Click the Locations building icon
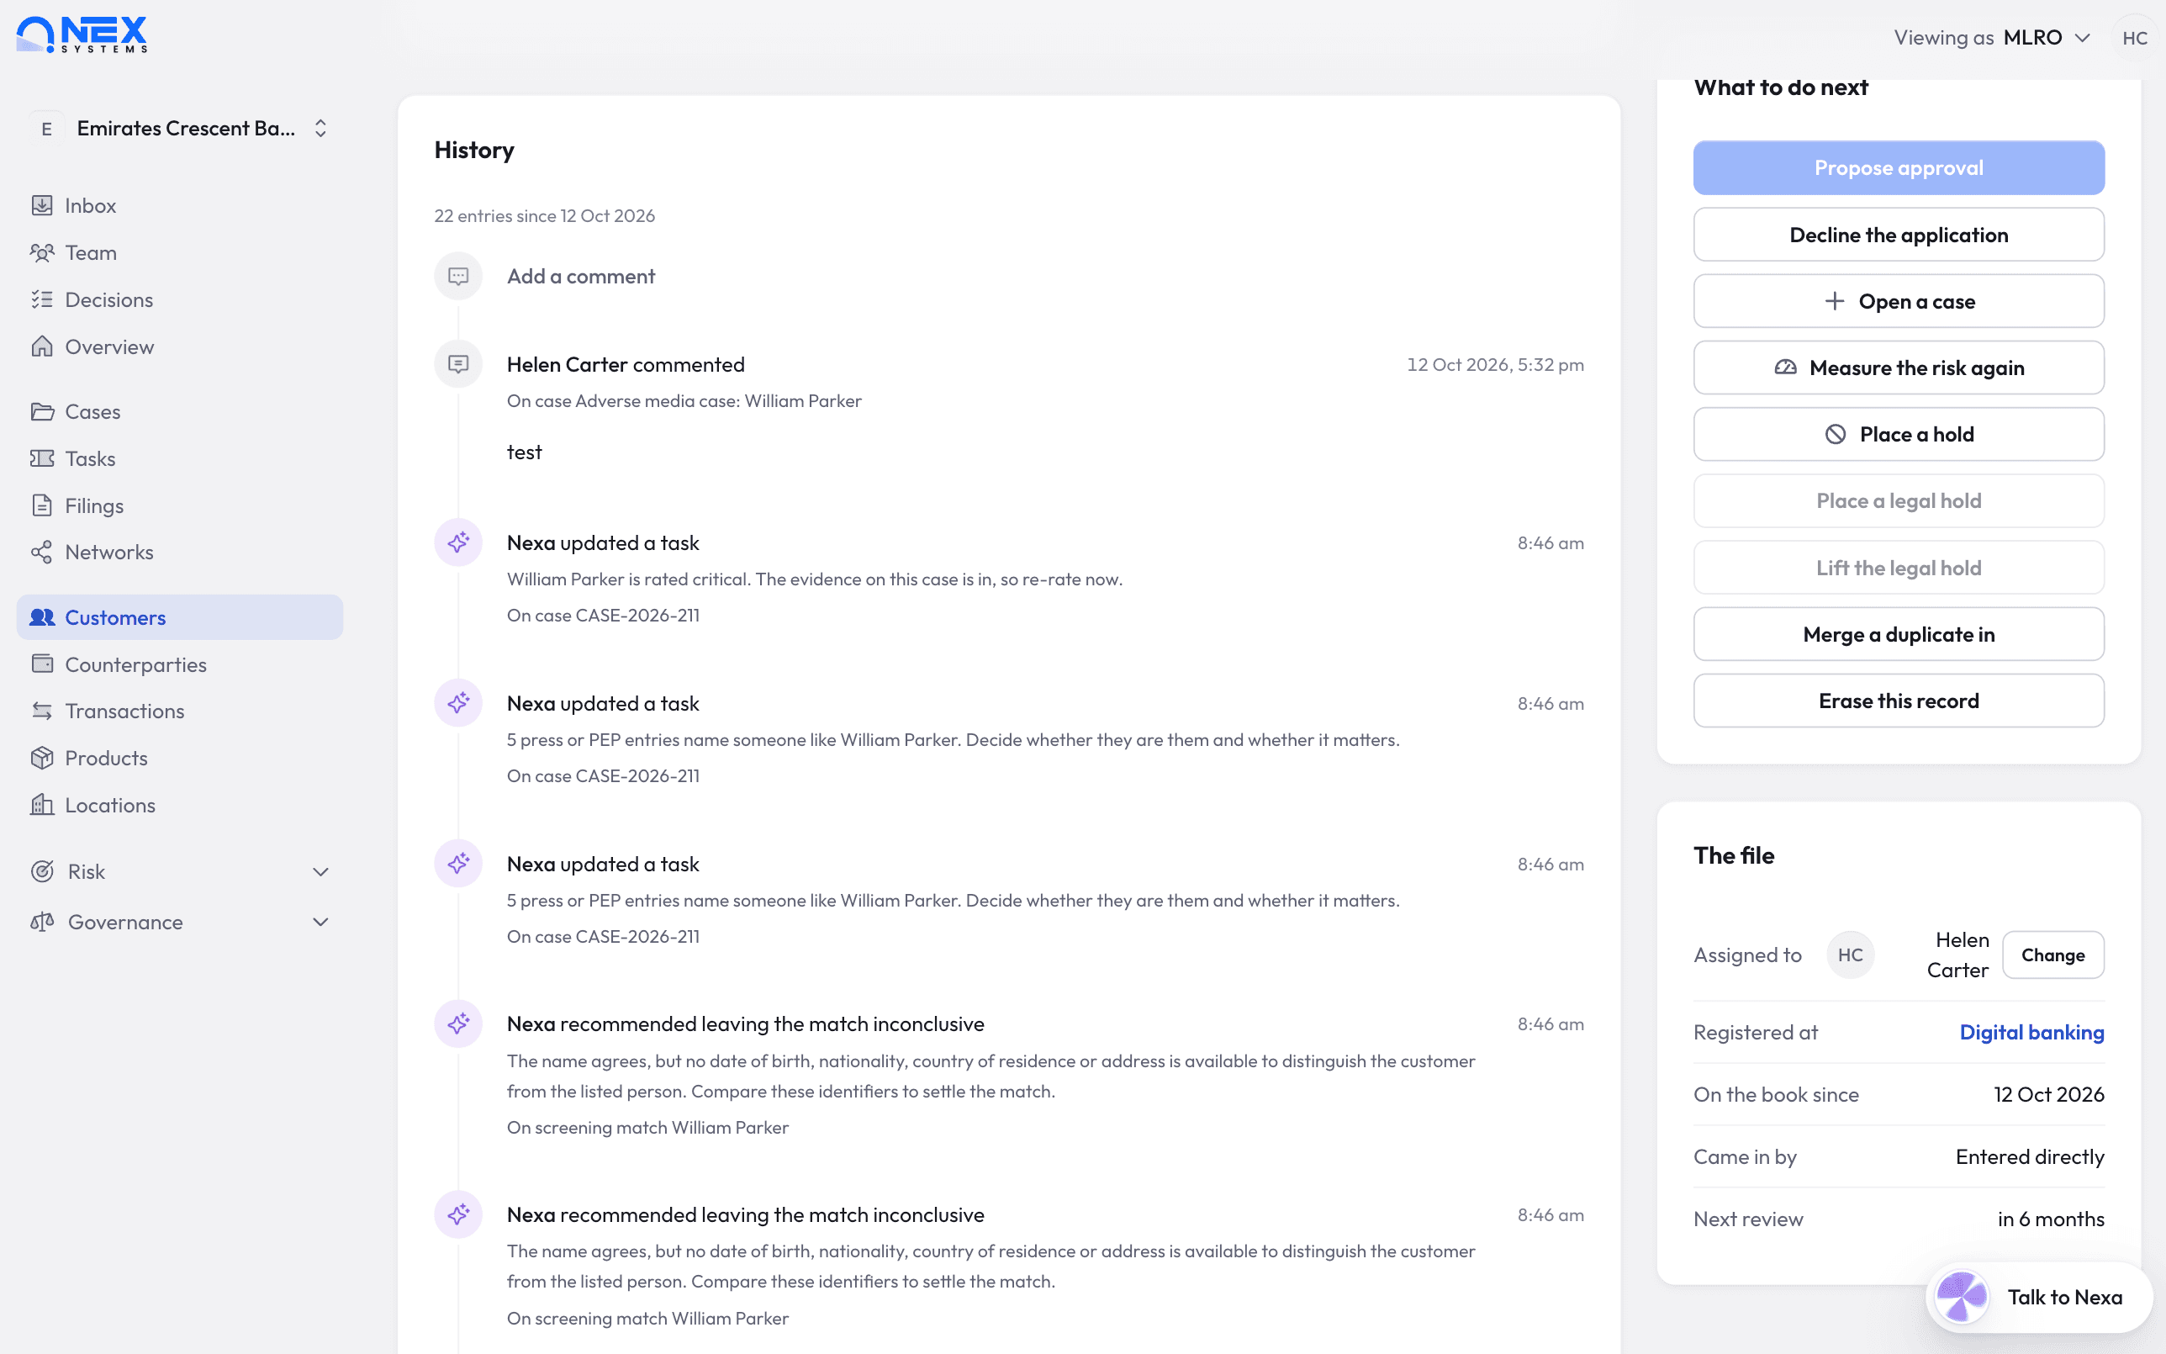Screen dimensions: 2166x1354 pos(42,805)
